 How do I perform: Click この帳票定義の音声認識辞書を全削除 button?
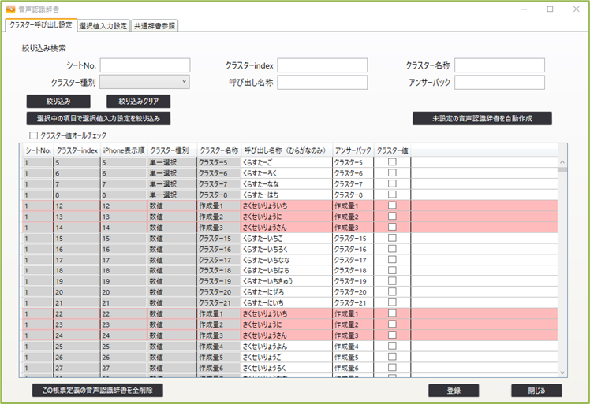97,390
